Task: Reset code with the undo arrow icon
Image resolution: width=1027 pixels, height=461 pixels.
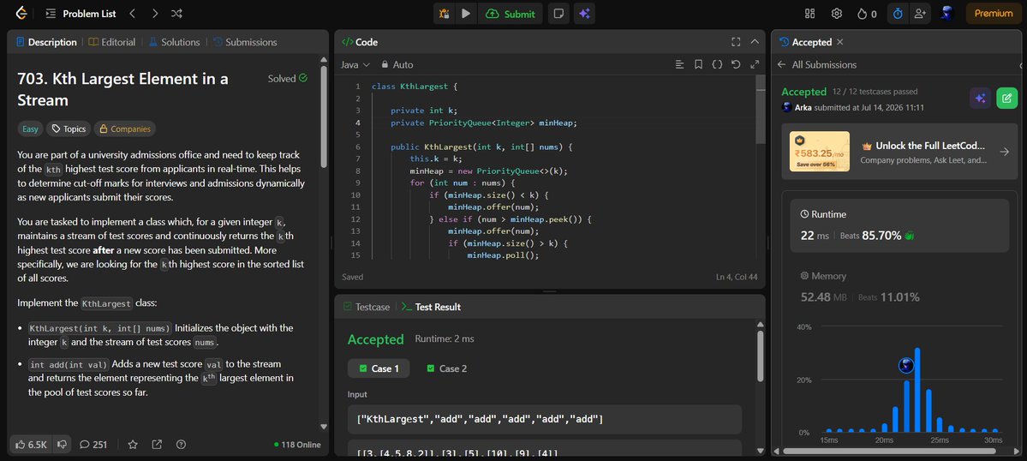Action: point(736,64)
